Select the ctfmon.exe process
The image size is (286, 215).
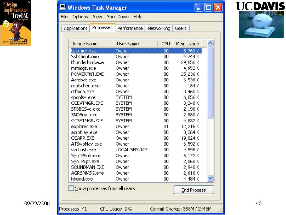coord(136,92)
